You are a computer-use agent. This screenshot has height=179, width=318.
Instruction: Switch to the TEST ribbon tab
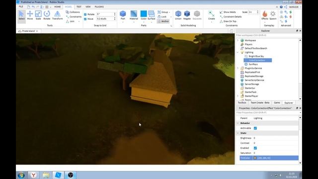pyautogui.click(x=79, y=6)
